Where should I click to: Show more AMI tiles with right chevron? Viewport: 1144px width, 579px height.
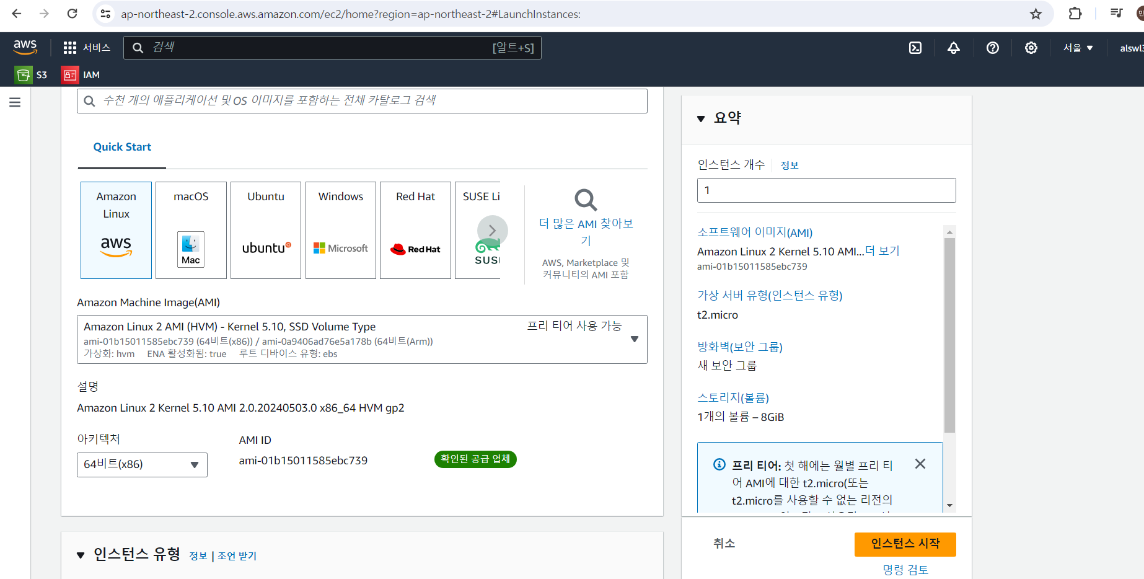[x=493, y=231]
